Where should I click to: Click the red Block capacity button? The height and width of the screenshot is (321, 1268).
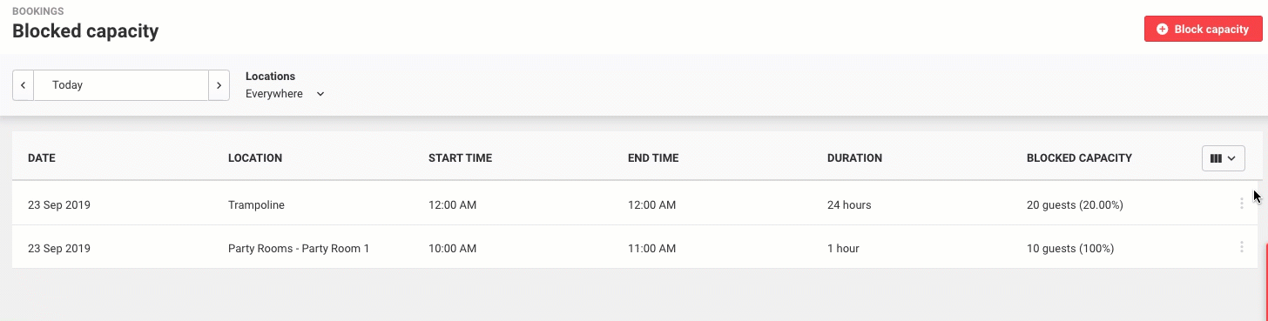[x=1203, y=29]
